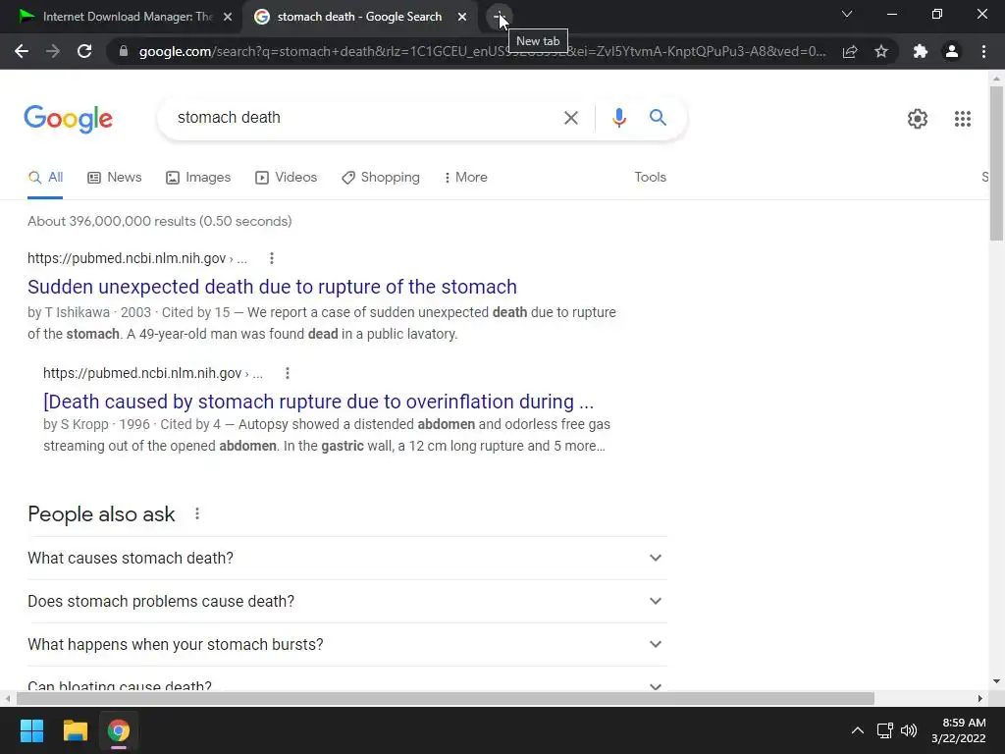Screen dimensions: 1005x754
Task: Switch to News results
Action: (x=115, y=178)
